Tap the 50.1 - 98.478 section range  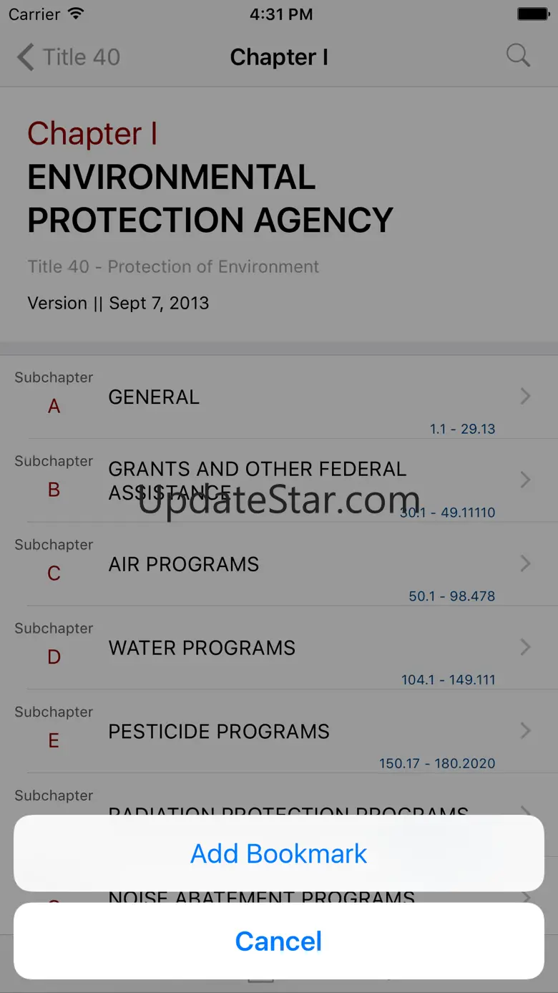451,596
